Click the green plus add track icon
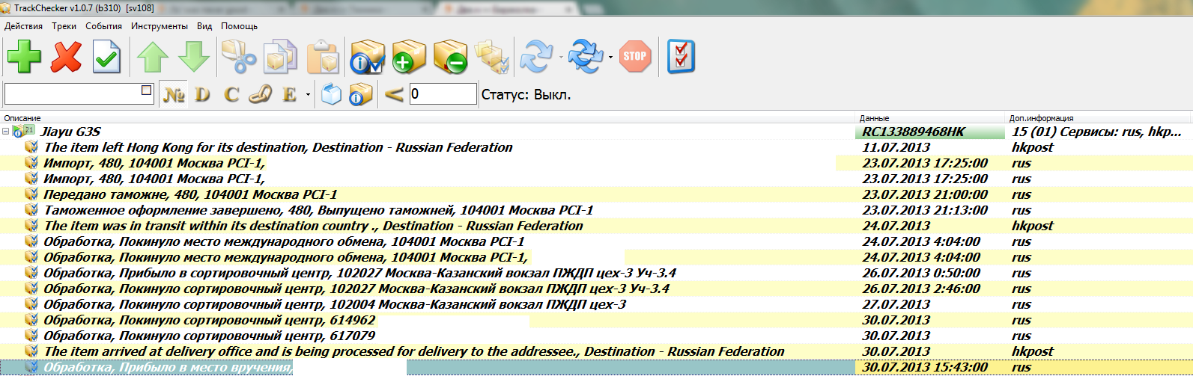This screenshot has width=1193, height=376. pos(24,57)
